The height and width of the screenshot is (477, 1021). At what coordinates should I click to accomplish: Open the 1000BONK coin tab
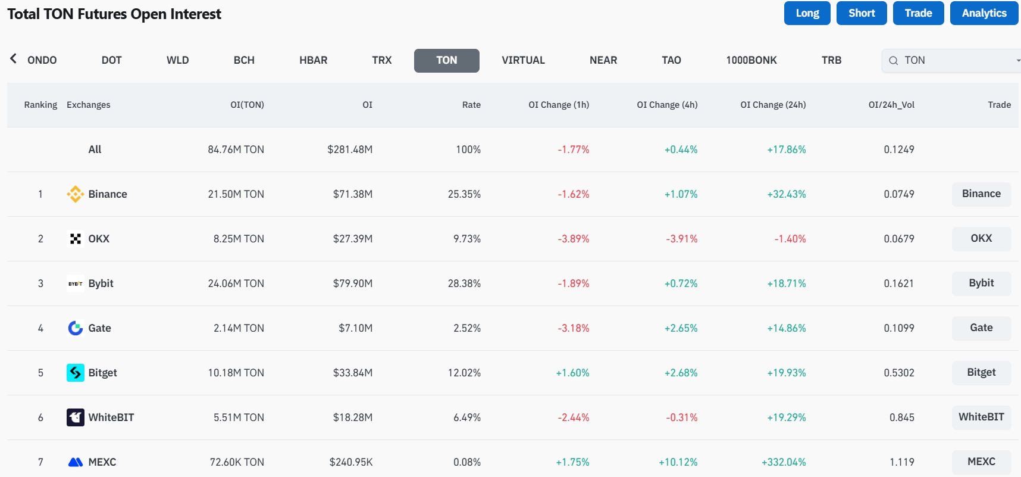pyautogui.click(x=751, y=61)
